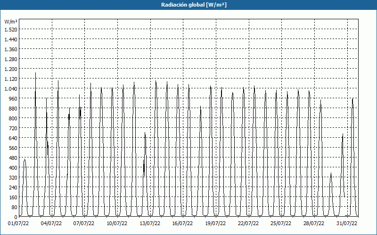The width and height of the screenshot is (377, 235).
Task: Click the 10/07/22 date label
Action: pyautogui.click(x=117, y=224)
